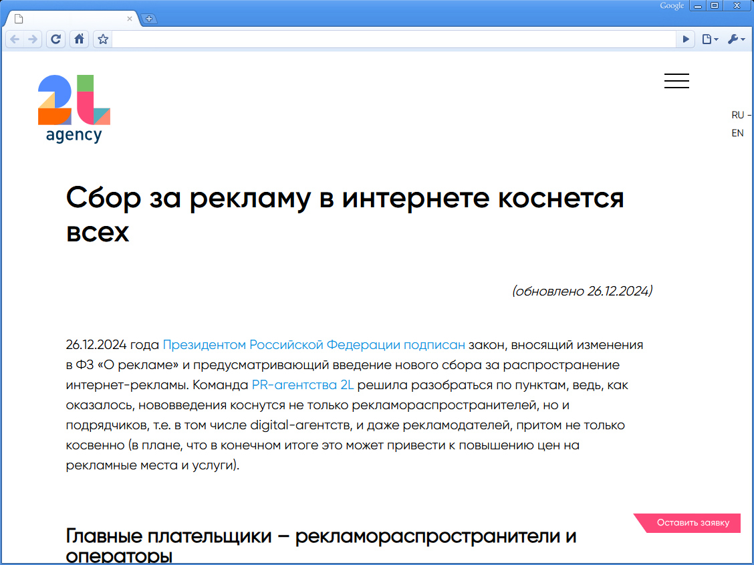The image size is (754, 565).
Task: Click the browser address bar
Action: 394,39
